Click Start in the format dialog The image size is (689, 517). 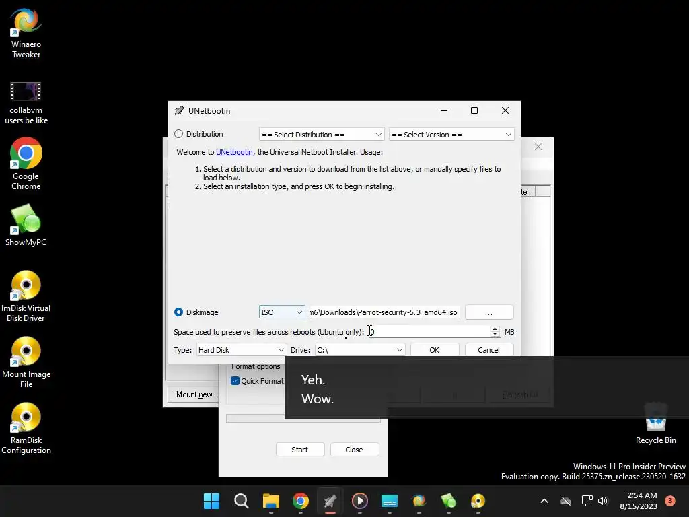[x=300, y=449]
